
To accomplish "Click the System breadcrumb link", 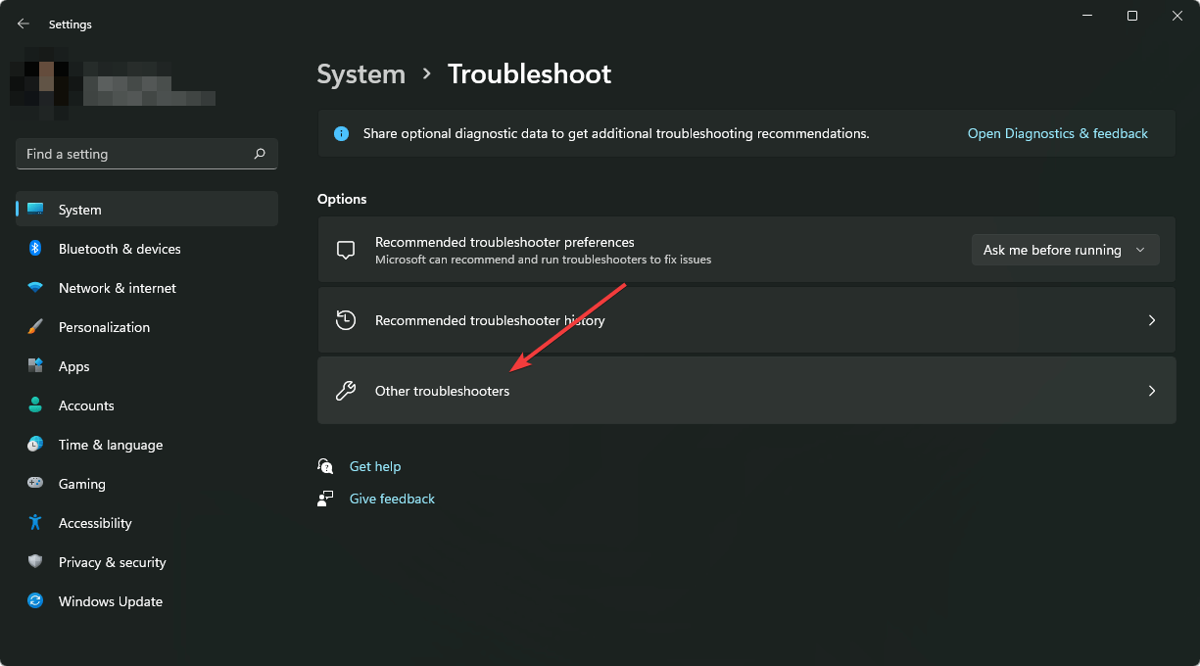I will pos(361,74).
